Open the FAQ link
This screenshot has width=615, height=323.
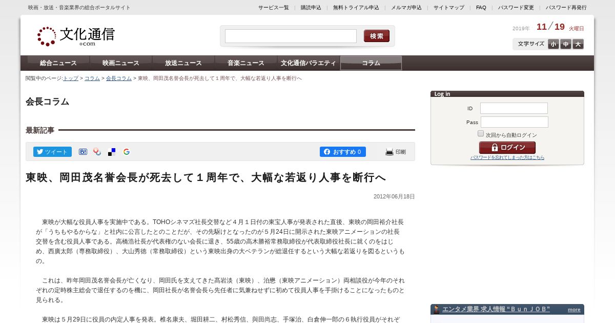coord(481,8)
